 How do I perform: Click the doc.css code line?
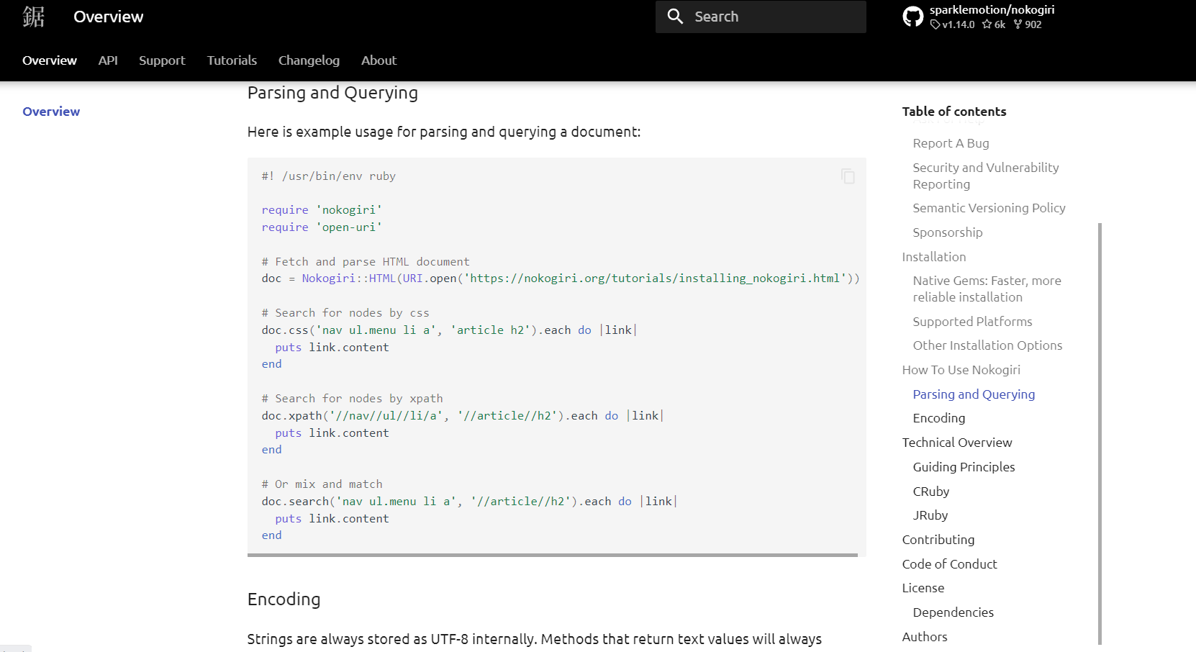(x=449, y=330)
